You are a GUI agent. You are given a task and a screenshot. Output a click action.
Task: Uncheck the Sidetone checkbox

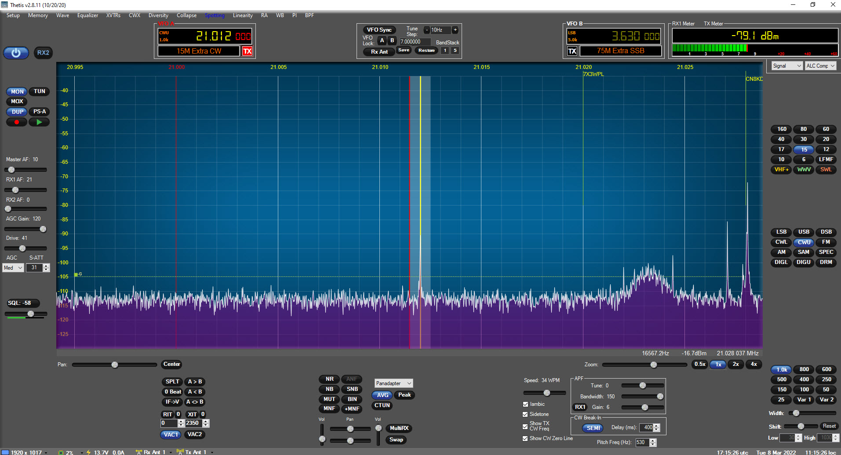tap(525, 414)
